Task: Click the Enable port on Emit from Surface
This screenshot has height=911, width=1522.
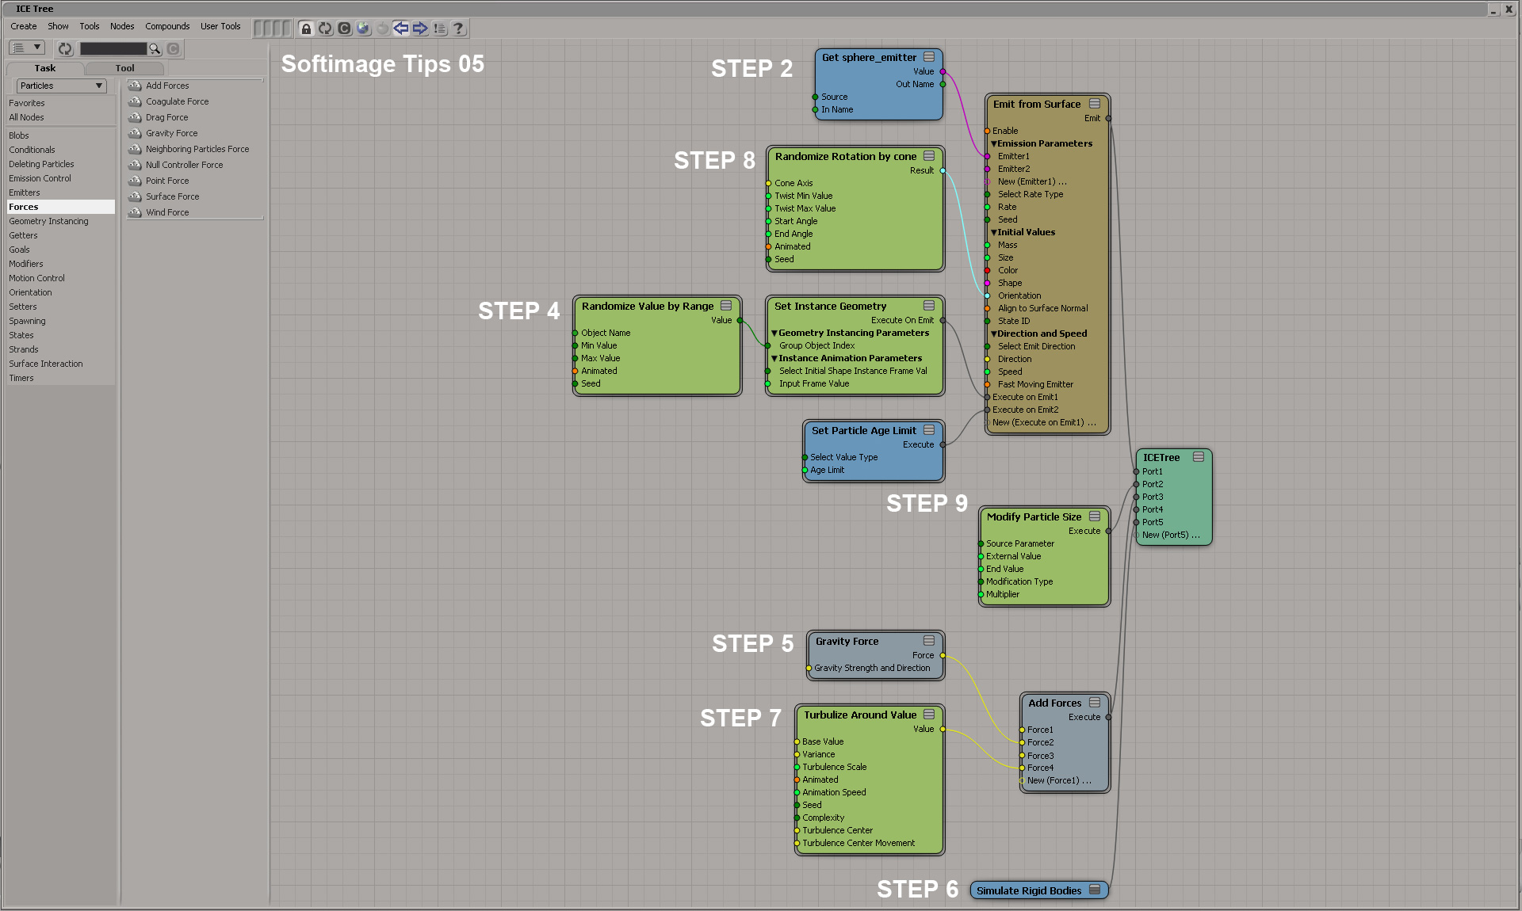Action: tap(988, 131)
